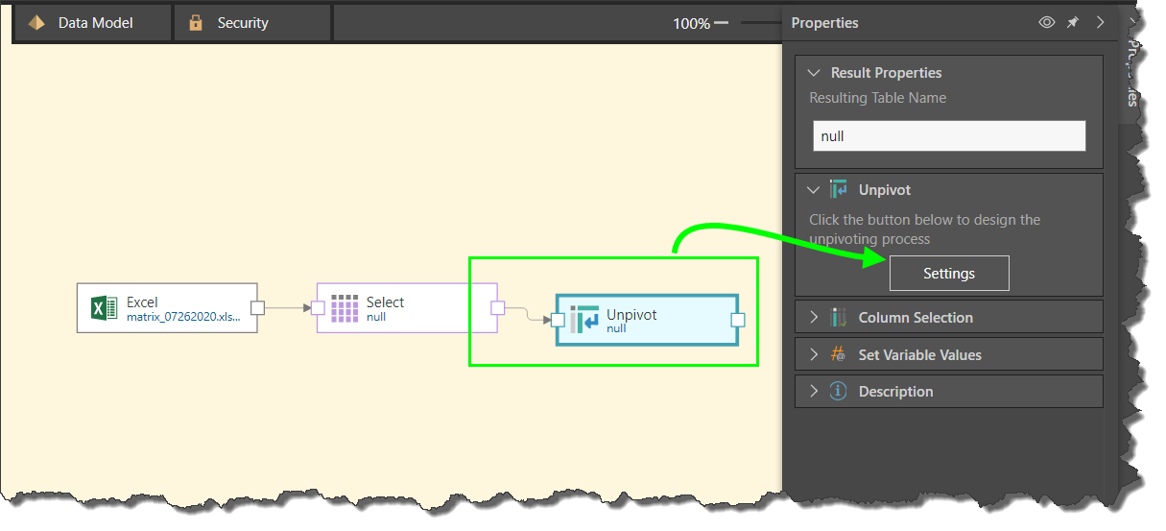The image size is (1166, 531).
Task: Toggle the eye icon in Properties header
Action: (x=1047, y=23)
